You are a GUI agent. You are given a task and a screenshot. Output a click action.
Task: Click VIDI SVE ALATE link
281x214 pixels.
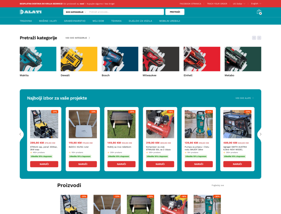click(x=245, y=98)
